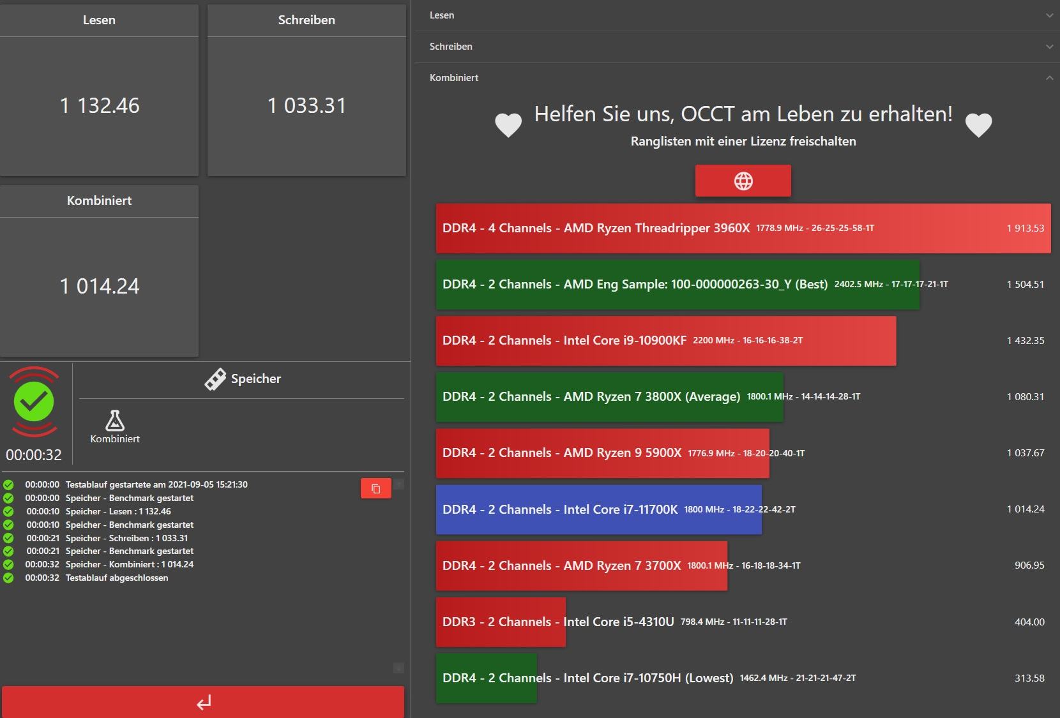This screenshot has height=718, width=1060.
Task: Click the read score 1 132.46
Action: tap(100, 105)
